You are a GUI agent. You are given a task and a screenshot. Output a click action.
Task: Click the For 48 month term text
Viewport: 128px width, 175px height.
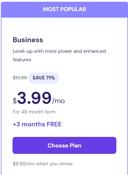34,112
